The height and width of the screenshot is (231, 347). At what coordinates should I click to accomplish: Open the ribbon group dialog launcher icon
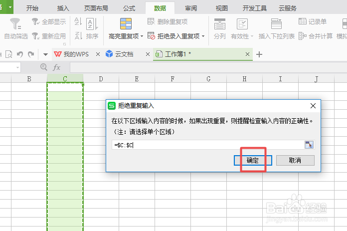click(x=64, y=44)
